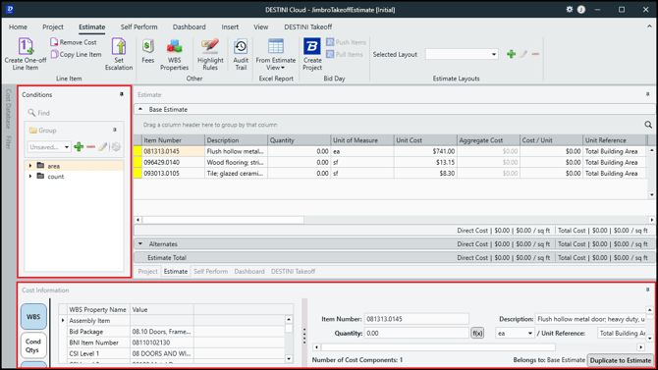This screenshot has width=658, height=370.
Task: Open Set Escalation tool
Action: click(x=119, y=54)
